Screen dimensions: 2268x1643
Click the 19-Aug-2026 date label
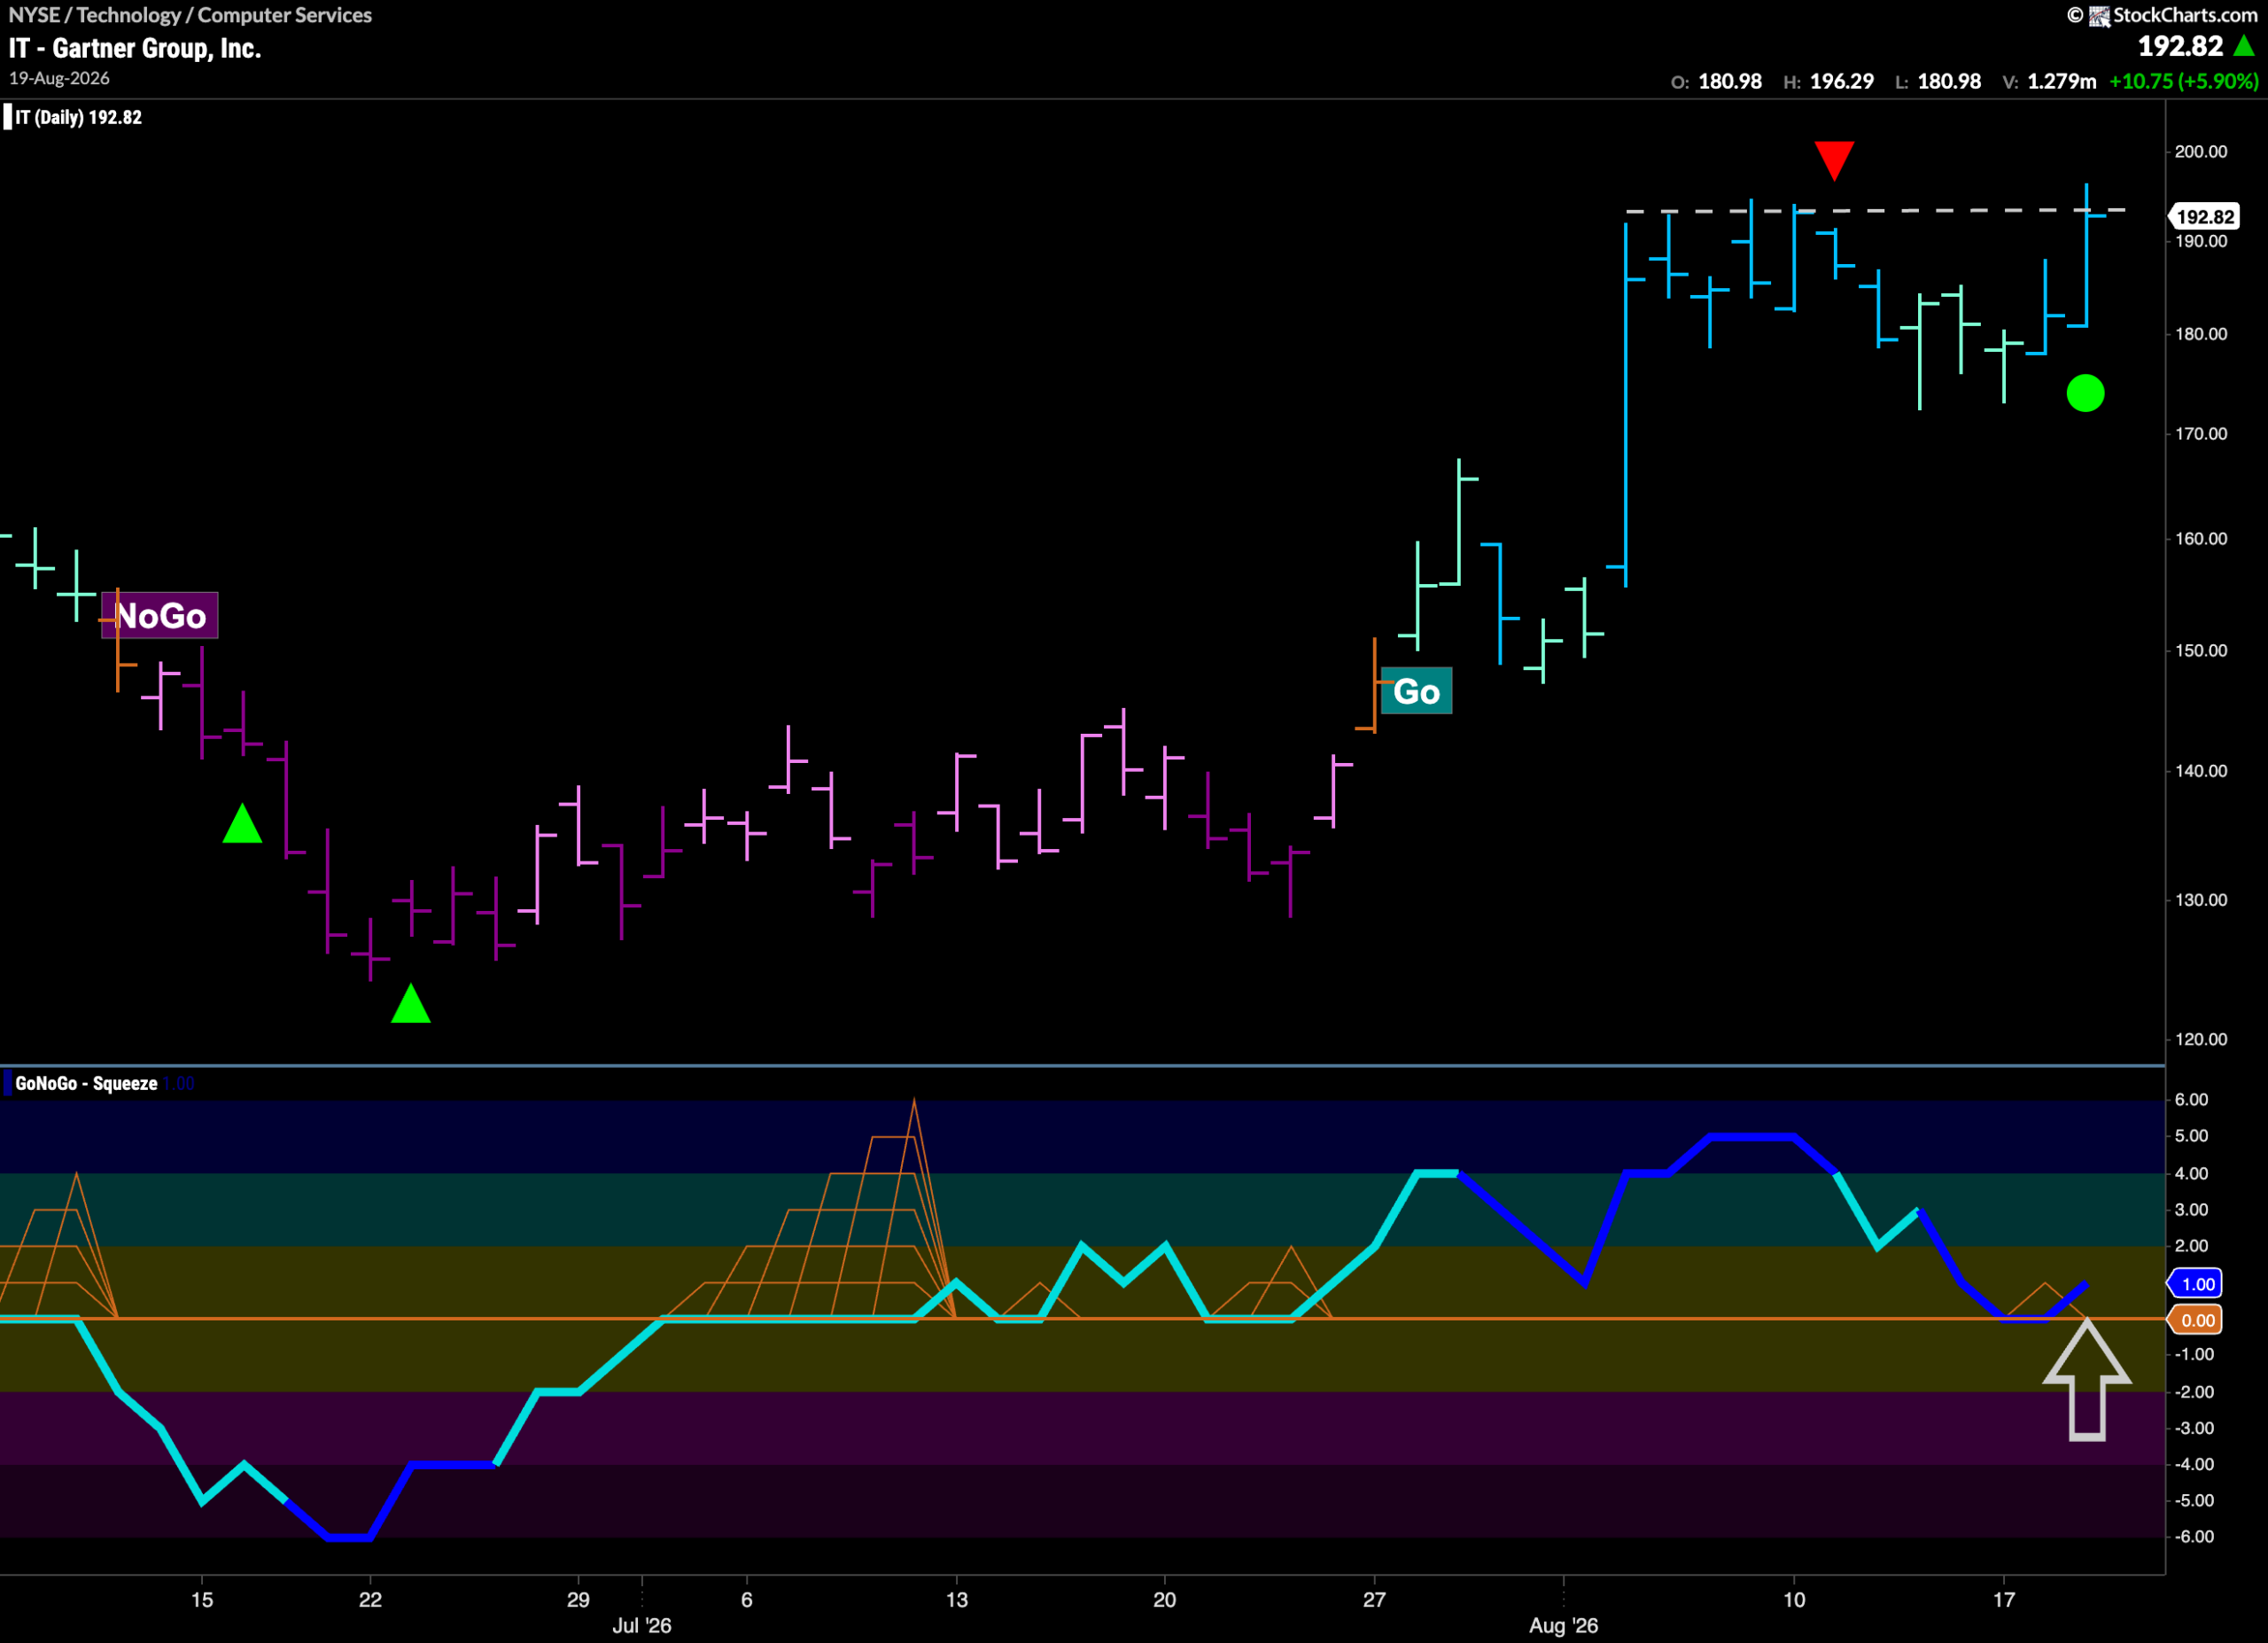click(x=59, y=78)
